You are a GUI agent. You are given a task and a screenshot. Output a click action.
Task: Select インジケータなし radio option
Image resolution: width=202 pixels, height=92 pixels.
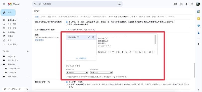[x=67, y=82]
